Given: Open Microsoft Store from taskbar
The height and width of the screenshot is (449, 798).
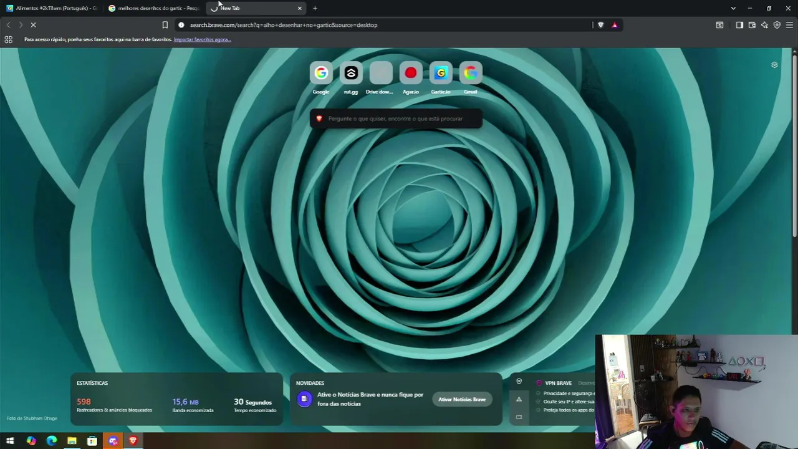Looking at the screenshot, I should pos(92,441).
